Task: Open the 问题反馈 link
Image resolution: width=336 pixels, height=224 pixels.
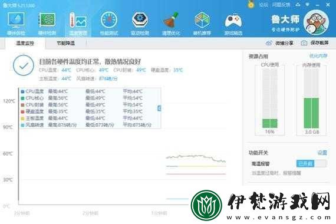Action: point(281,5)
